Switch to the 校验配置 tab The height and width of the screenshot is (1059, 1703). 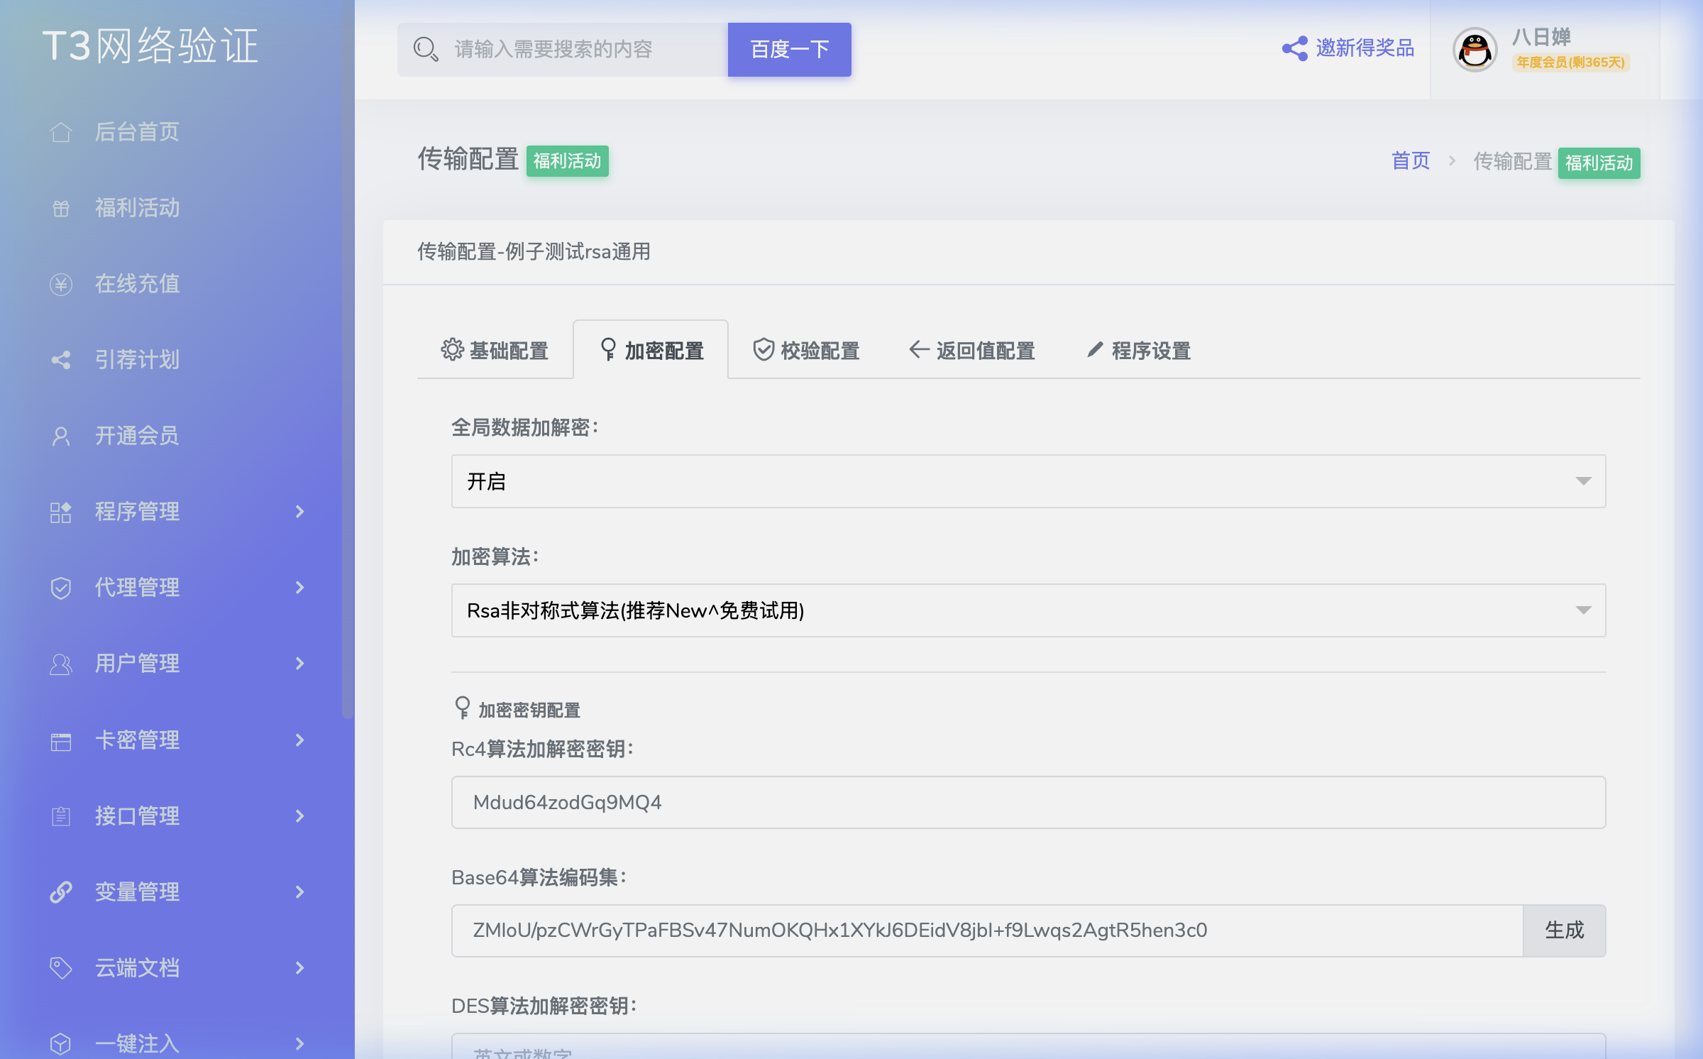tap(807, 350)
